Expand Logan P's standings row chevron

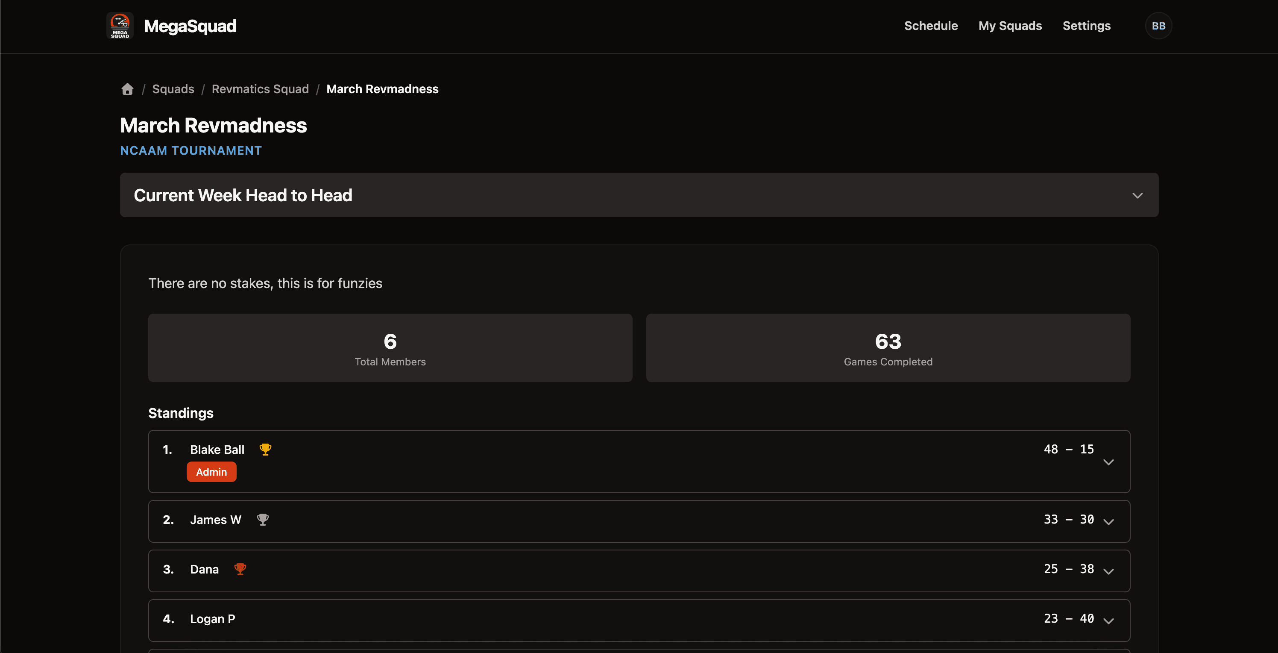point(1108,621)
